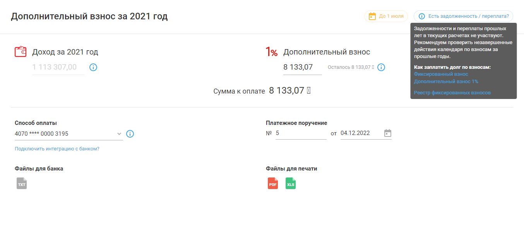The height and width of the screenshot is (232, 524).
Task: Show info next to payment method
Action: (130, 134)
